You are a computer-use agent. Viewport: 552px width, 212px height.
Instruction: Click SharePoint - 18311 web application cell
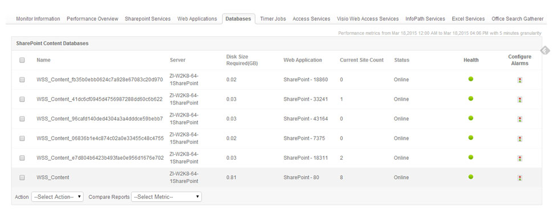point(306,158)
